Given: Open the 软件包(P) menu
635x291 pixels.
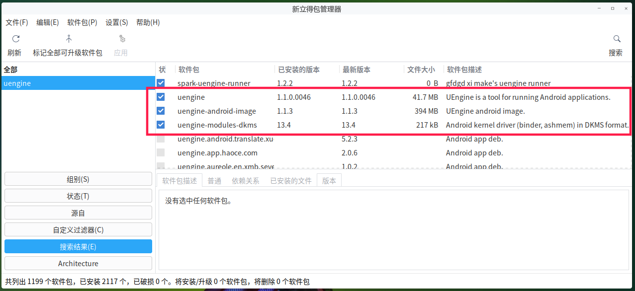Looking at the screenshot, I should pos(82,22).
